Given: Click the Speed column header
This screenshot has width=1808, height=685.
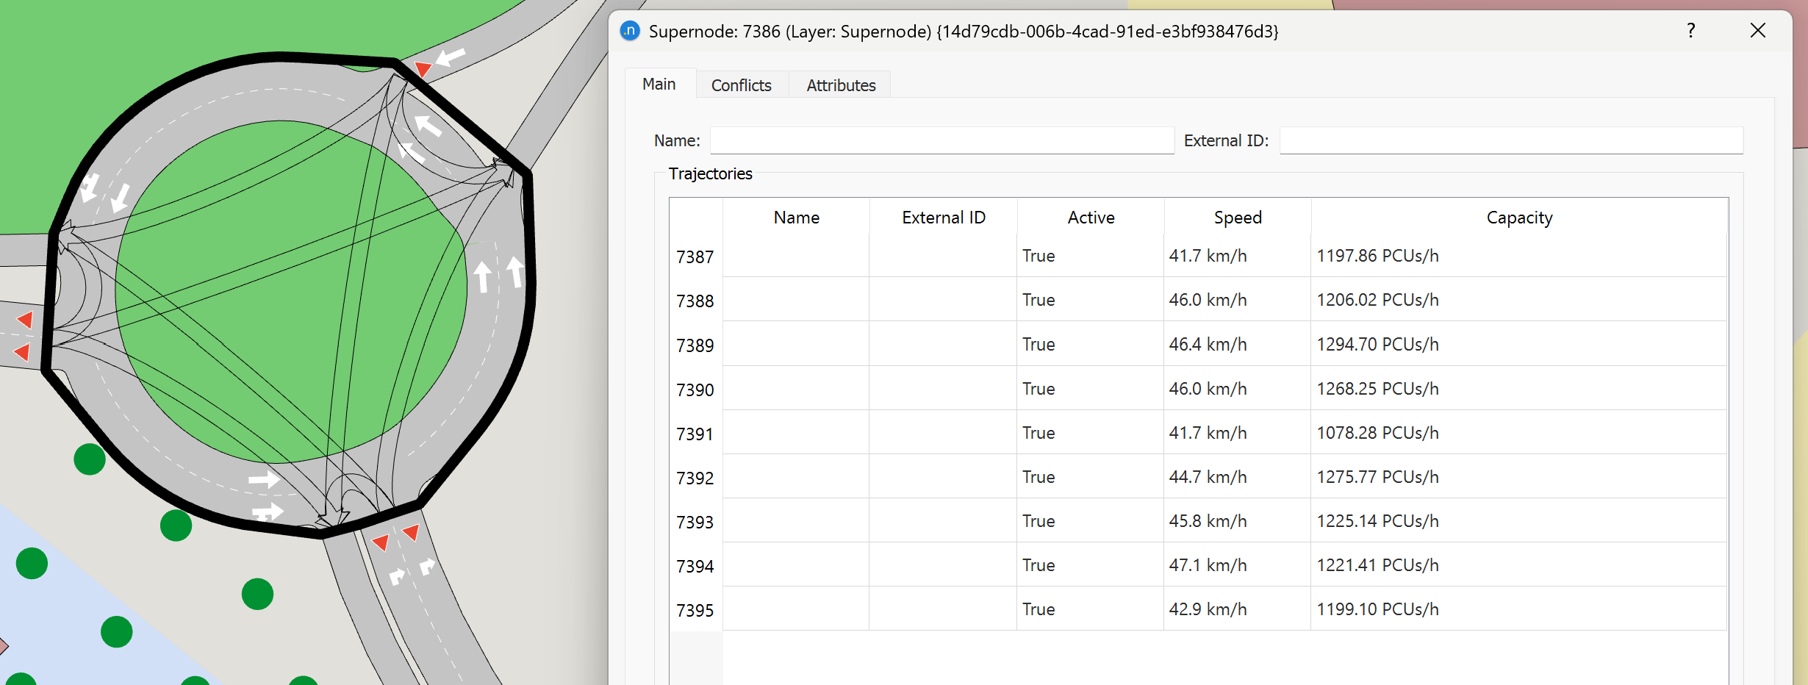Looking at the screenshot, I should [x=1238, y=218].
